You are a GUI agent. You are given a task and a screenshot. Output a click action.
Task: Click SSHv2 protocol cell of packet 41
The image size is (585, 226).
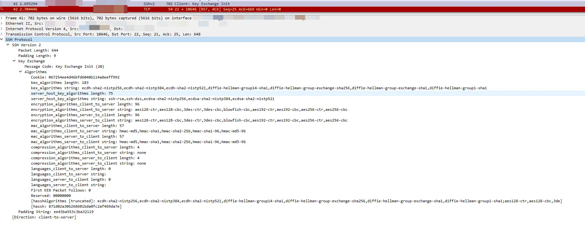click(x=149, y=4)
